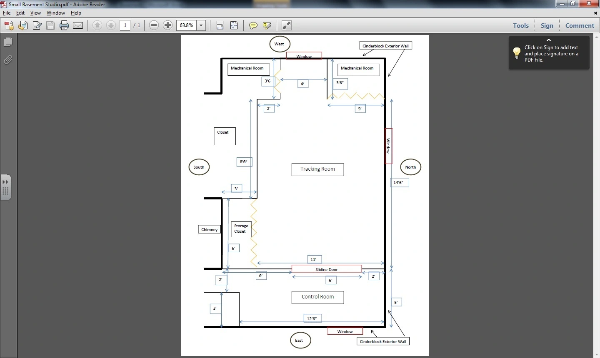Open the Help menu
Screen dimensions: 600x358
pos(76,13)
